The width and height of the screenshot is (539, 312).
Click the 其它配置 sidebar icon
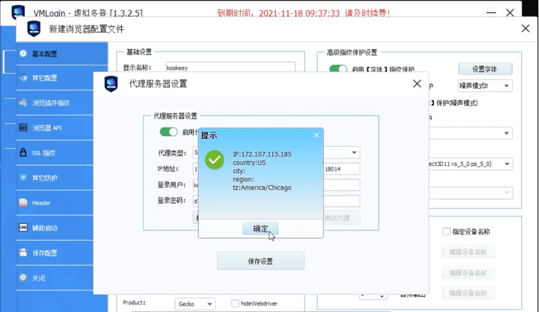click(23, 78)
